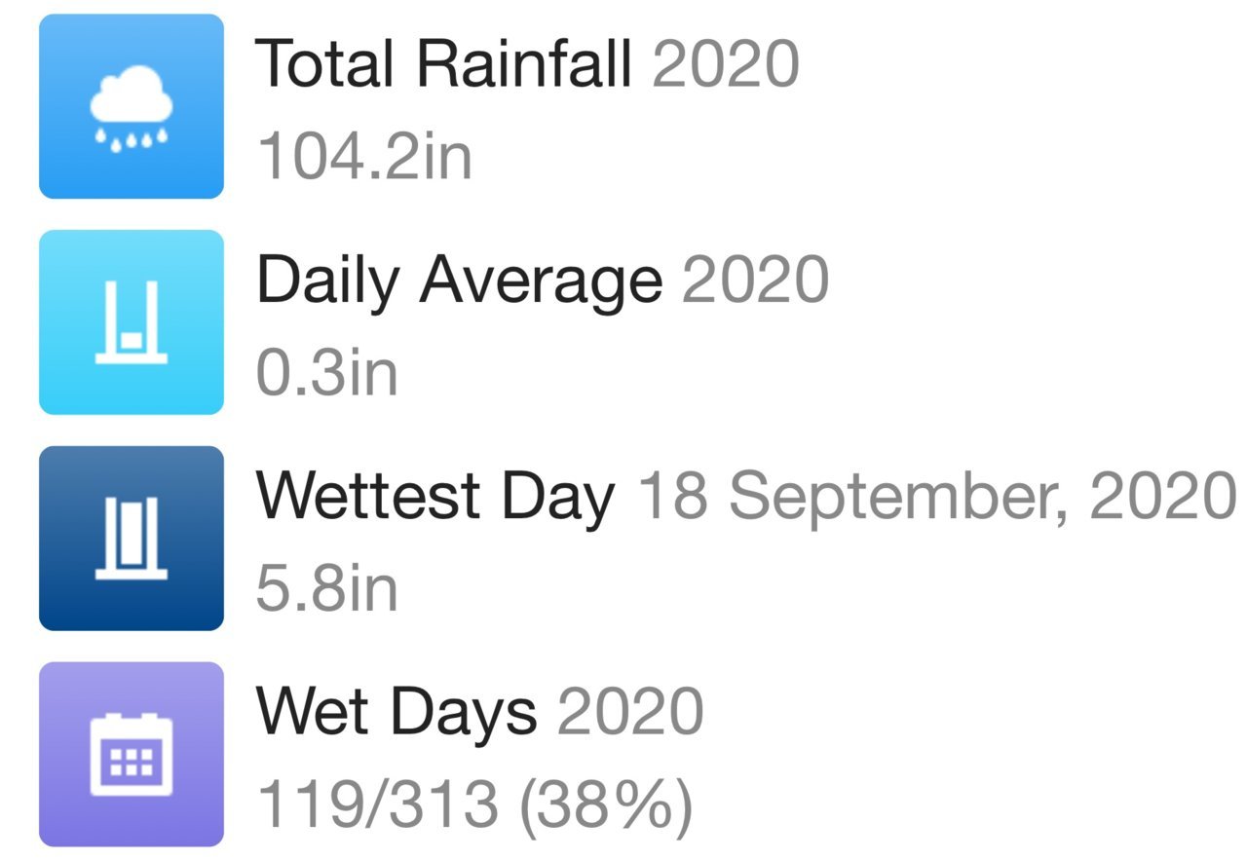Tap the purple Wet Days calendar icon
The height and width of the screenshot is (860, 1246).
[132, 755]
